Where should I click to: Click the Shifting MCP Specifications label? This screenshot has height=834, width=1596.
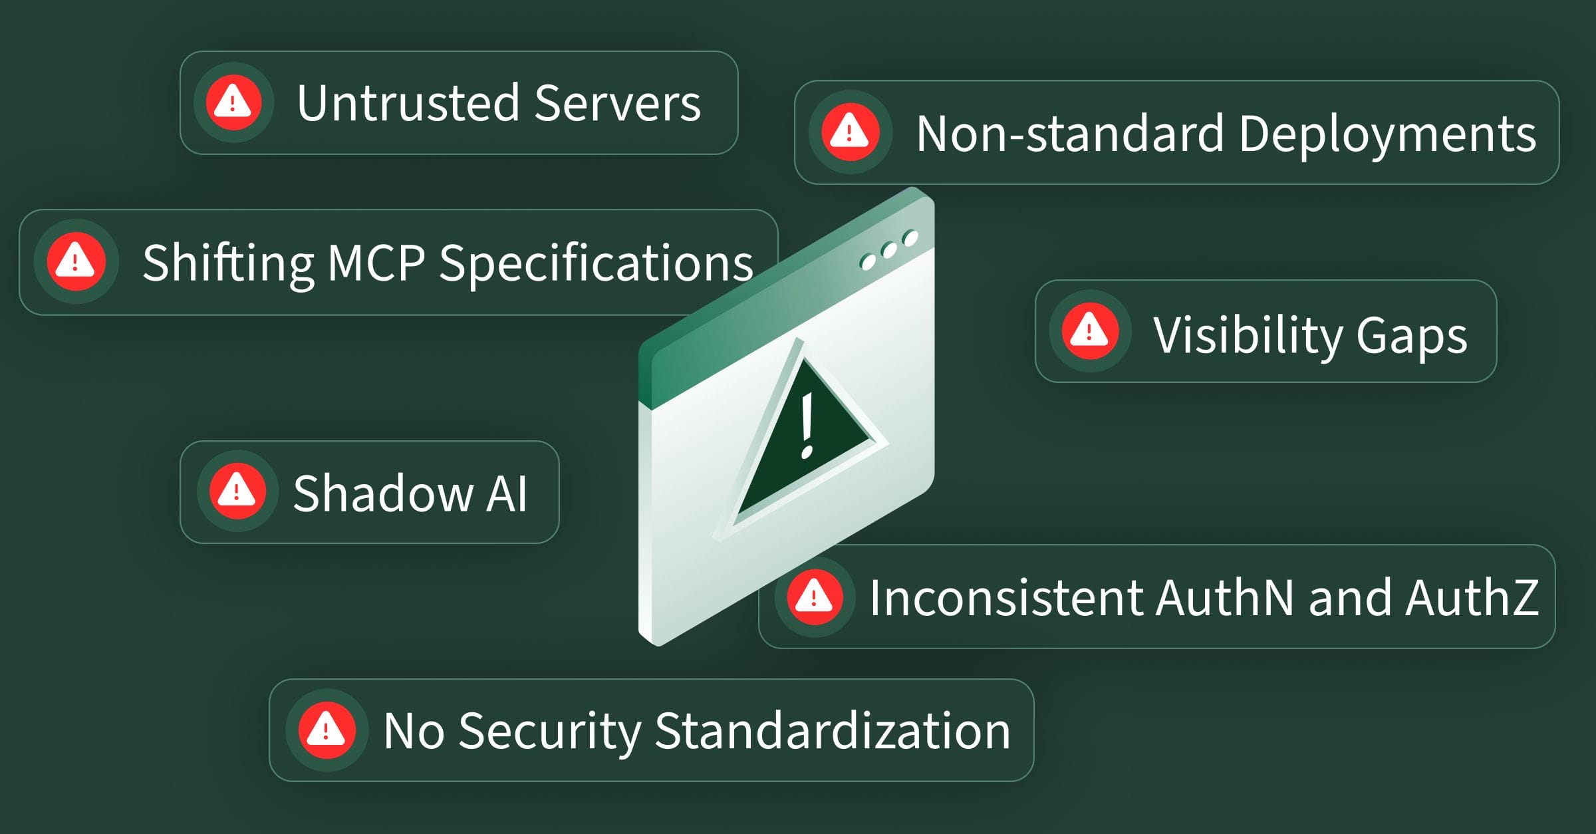click(448, 263)
